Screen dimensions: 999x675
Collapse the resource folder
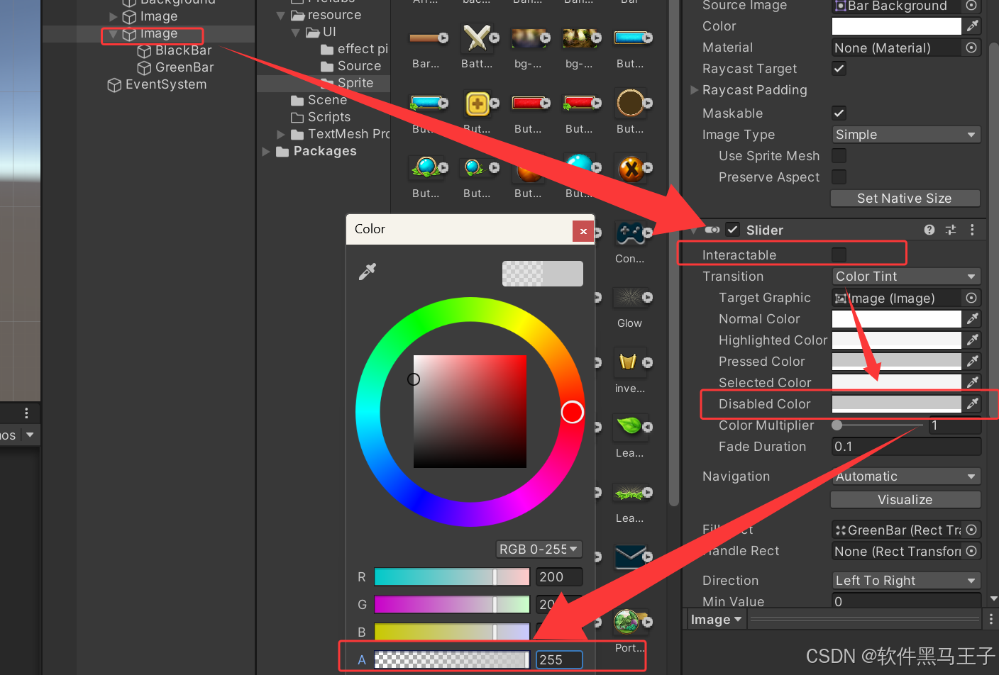point(281,16)
